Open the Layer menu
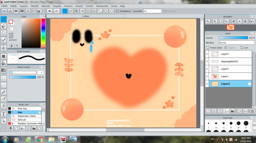The width and height of the screenshot is (256, 143). 24,6
